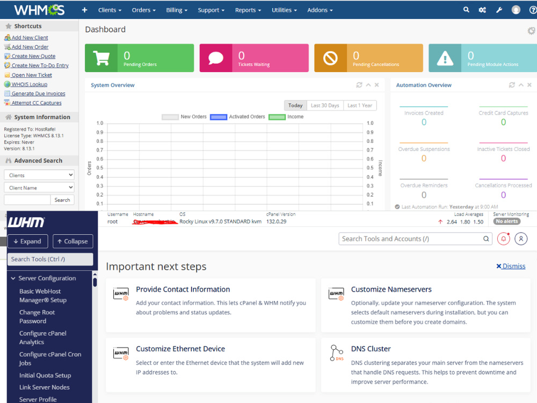The image size is (537, 403).
Task: Open the Clients menu
Action: click(x=110, y=10)
